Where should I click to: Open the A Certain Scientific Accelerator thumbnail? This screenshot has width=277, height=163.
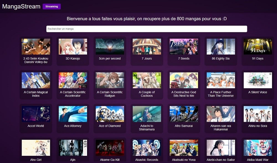(73, 80)
